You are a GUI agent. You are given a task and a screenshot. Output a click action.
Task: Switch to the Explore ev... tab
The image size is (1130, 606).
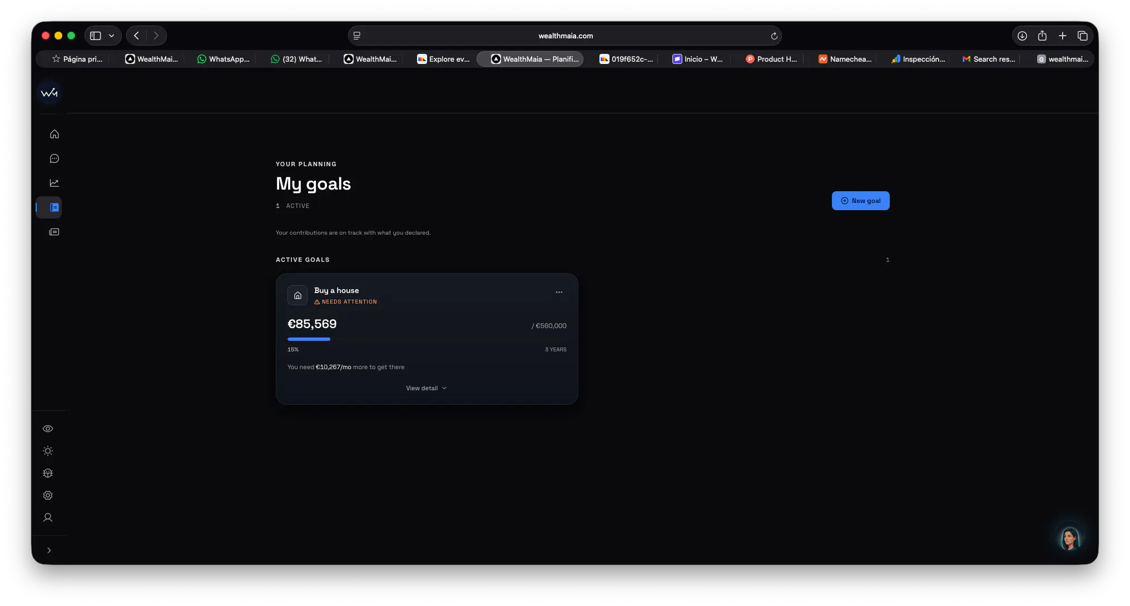coord(443,59)
